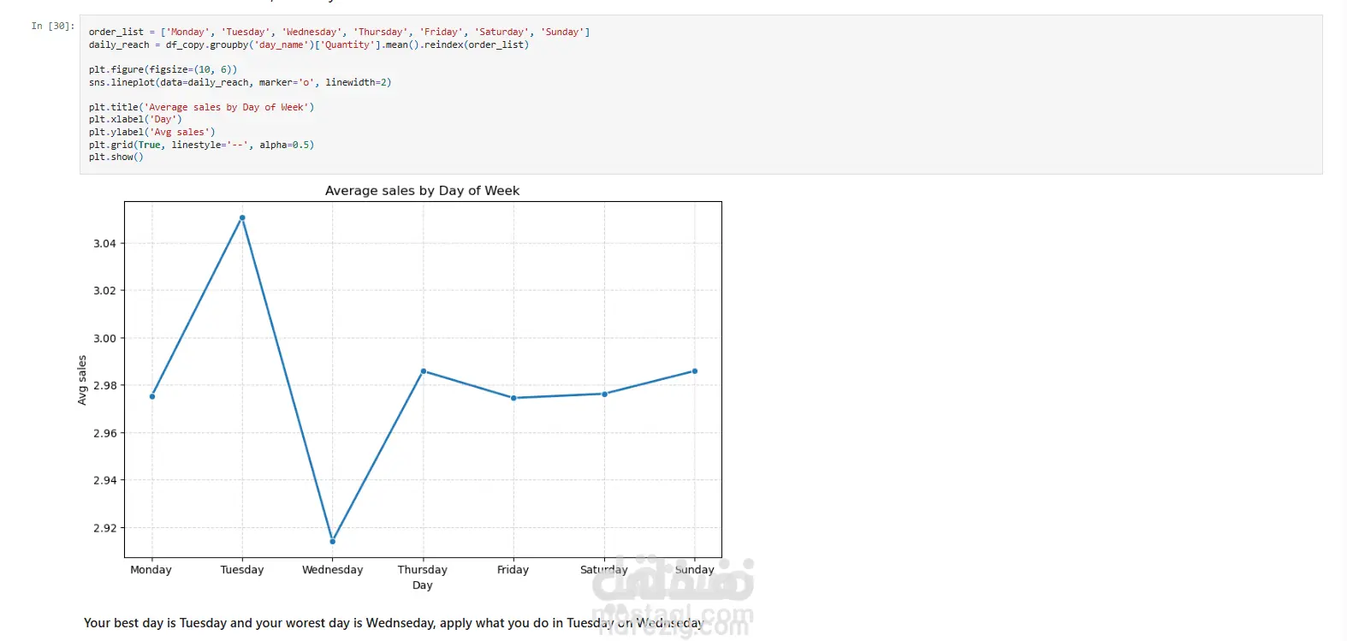Click the 3.04 y-axis tick label
The height and width of the screenshot is (641, 1347).
click(x=104, y=244)
